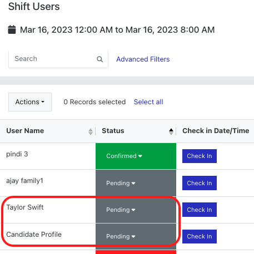
Task: Click the search magnifier icon
Action: pos(99,59)
